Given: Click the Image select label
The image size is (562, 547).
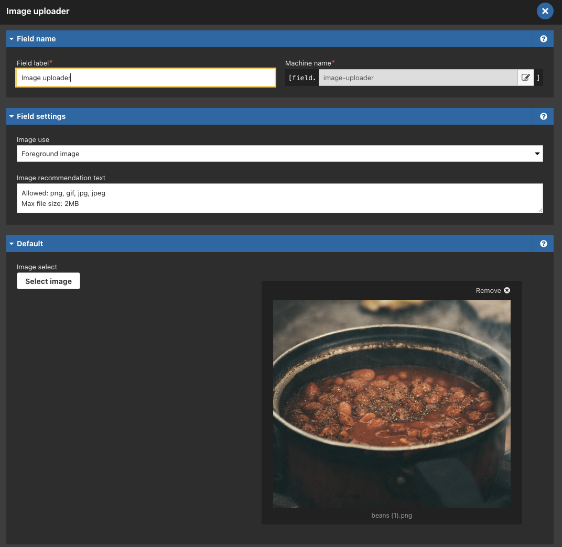Looking at the screenshot, I should [37, 267].
